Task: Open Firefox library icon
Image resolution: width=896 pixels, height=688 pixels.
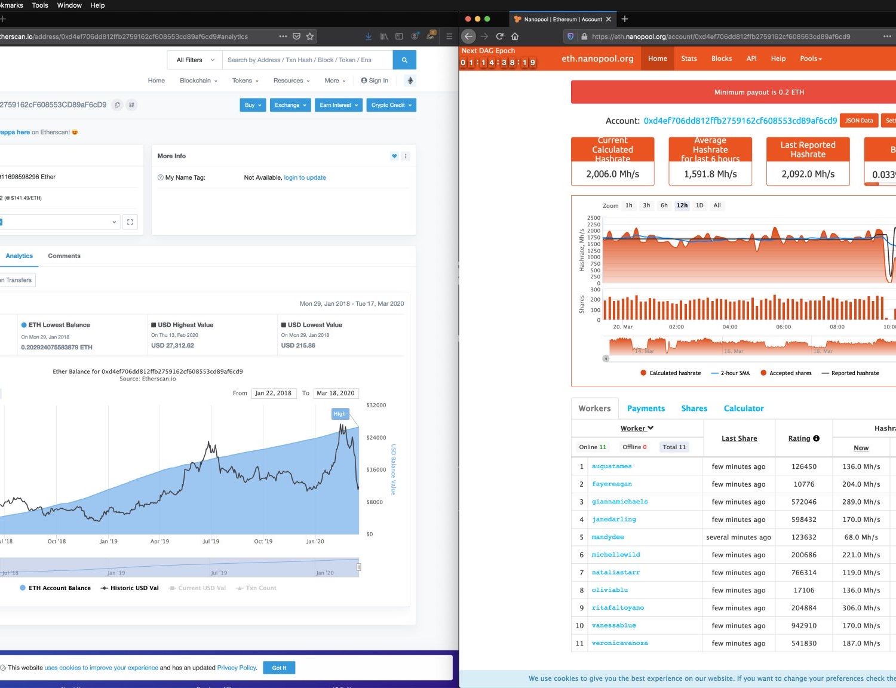Action: coord(384,36)
